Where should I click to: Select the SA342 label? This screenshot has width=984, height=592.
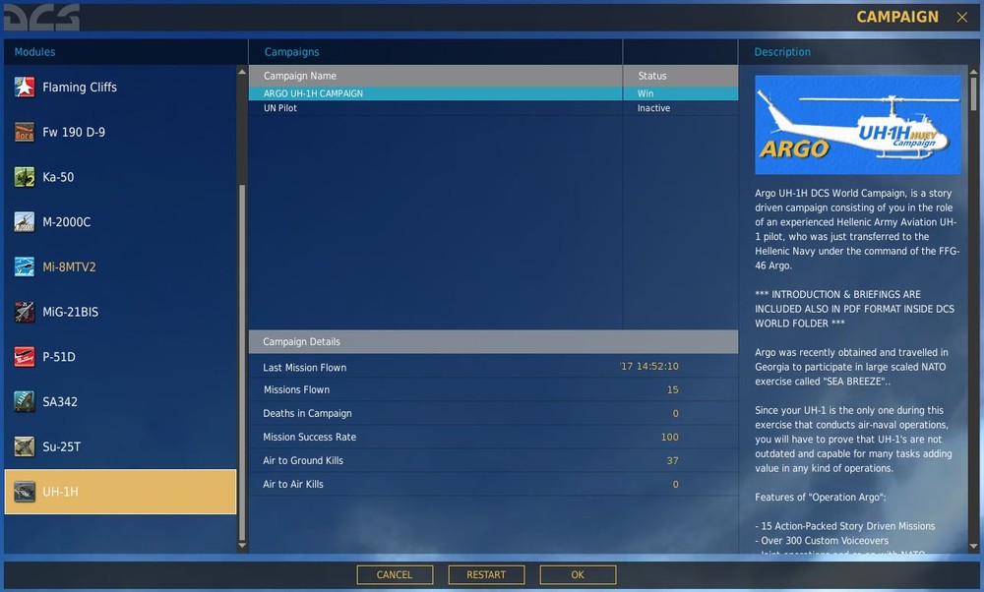pos(60,401)
